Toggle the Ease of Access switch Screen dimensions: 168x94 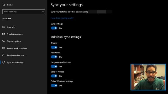[54, 76]
